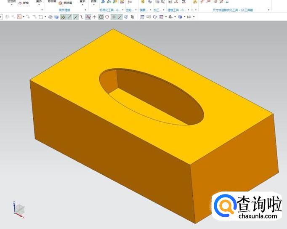Viewport: 287px width, 229px height.
Task: Click 移动面 (Move Face) command
Action: (x=52, y=1)
